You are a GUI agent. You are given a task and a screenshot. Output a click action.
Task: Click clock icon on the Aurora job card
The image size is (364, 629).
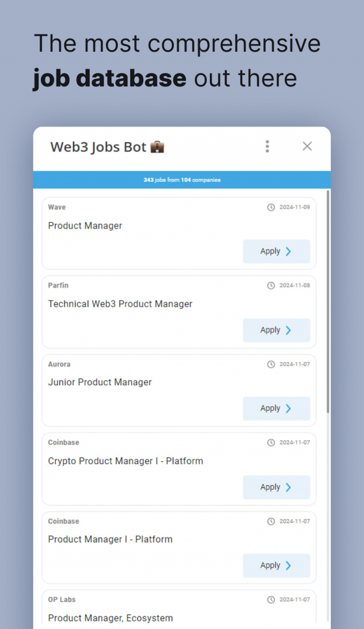[x=271, y=364]
